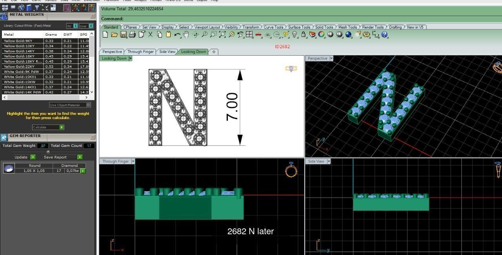Screen dimensions: 502x255
Task: Select the Yellow Gold:14KY row
Action: (46, 51)
